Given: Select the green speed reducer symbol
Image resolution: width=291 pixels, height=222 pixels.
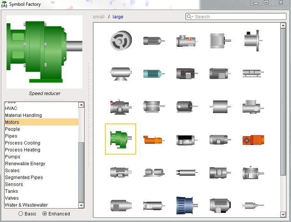Looking at the screenshot, I should click(x=120, y=139).
